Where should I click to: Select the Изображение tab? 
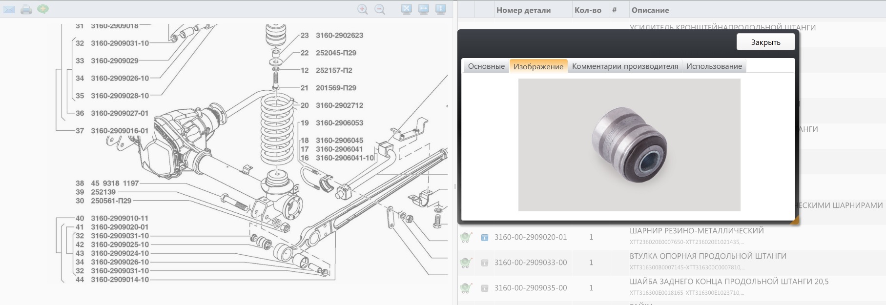tap(538, 66)
